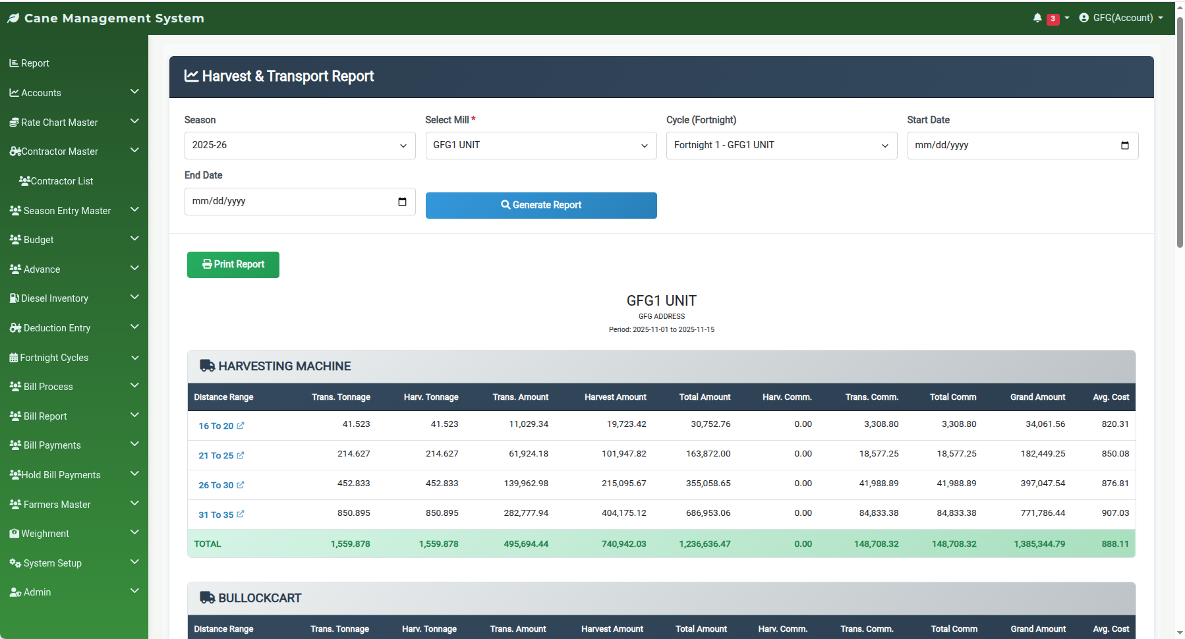This screenshot has height=639, width=1185.
Task: Click the Fortnight Cycles calendar icon
Action: point(14,358)
